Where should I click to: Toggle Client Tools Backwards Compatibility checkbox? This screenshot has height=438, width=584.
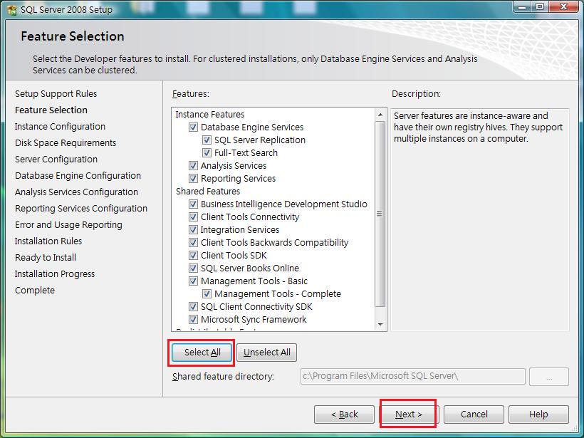click(x=193, y=242)
